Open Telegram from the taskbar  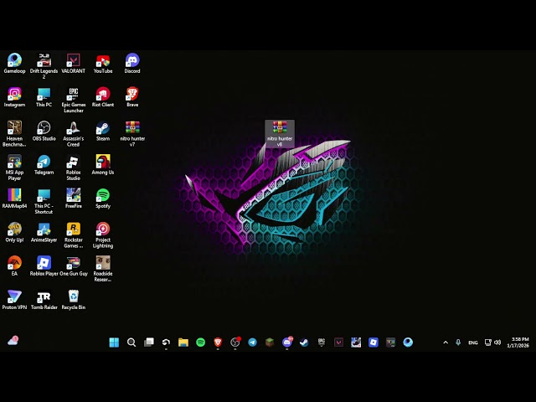(252, 343)
